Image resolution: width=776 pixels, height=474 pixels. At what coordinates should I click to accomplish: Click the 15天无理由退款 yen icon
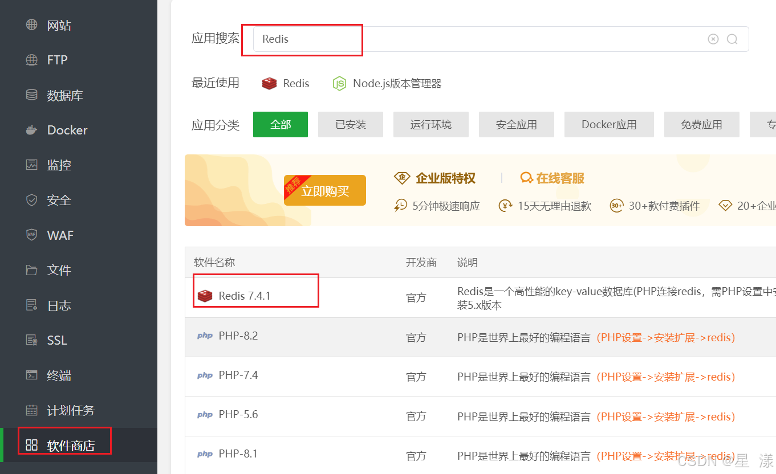pos(505,206)
